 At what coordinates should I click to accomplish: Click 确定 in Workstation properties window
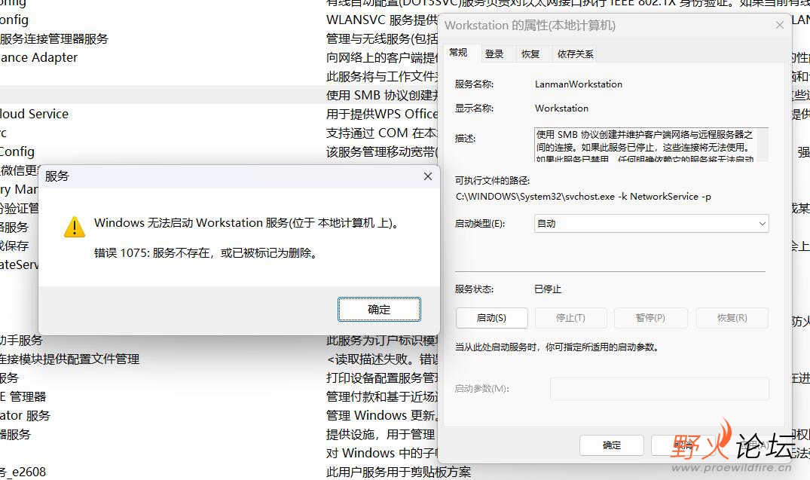[x=612, y=445]
